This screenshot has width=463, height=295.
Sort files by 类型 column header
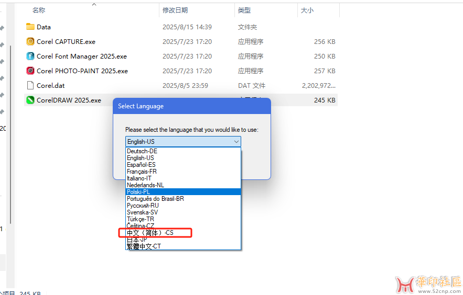244,10
